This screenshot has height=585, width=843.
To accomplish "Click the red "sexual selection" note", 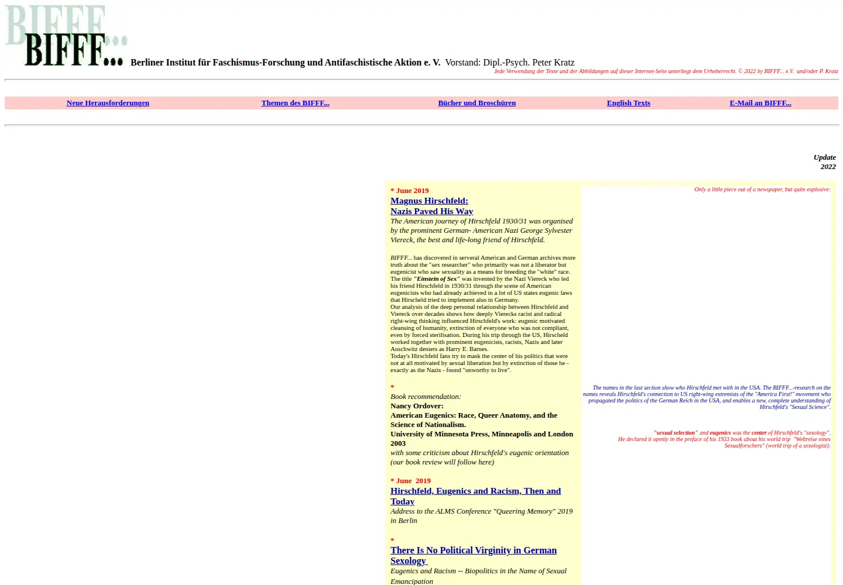I will coord(724,439).
